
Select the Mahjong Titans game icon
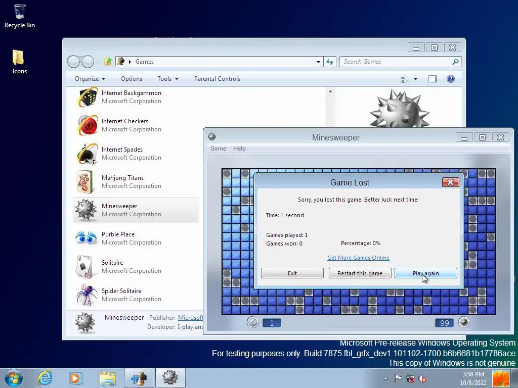coord(85,182)
